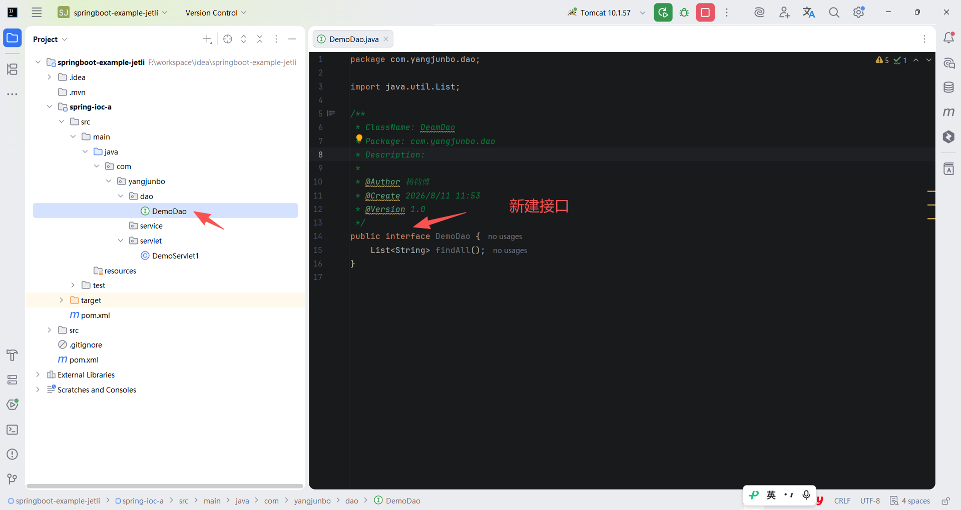This screenshot has width=961, height=510.
Task: Expand the test folder
Action: click(x=73, y=285)
